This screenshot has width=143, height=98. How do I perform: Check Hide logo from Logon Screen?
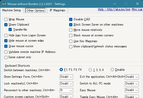click(6, 35)
